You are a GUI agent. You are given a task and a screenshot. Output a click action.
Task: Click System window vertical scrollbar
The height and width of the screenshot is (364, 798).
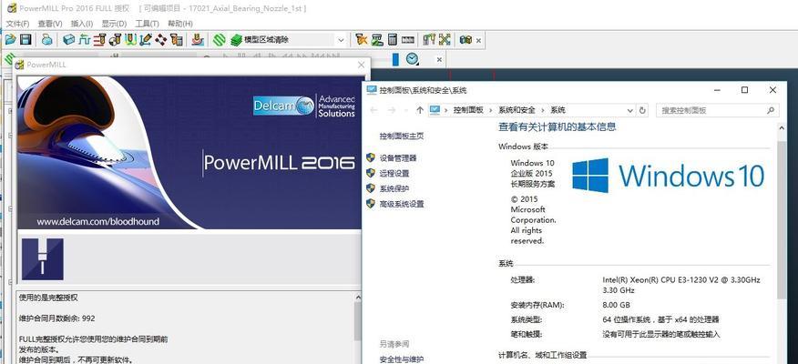[x=783, y=218]
